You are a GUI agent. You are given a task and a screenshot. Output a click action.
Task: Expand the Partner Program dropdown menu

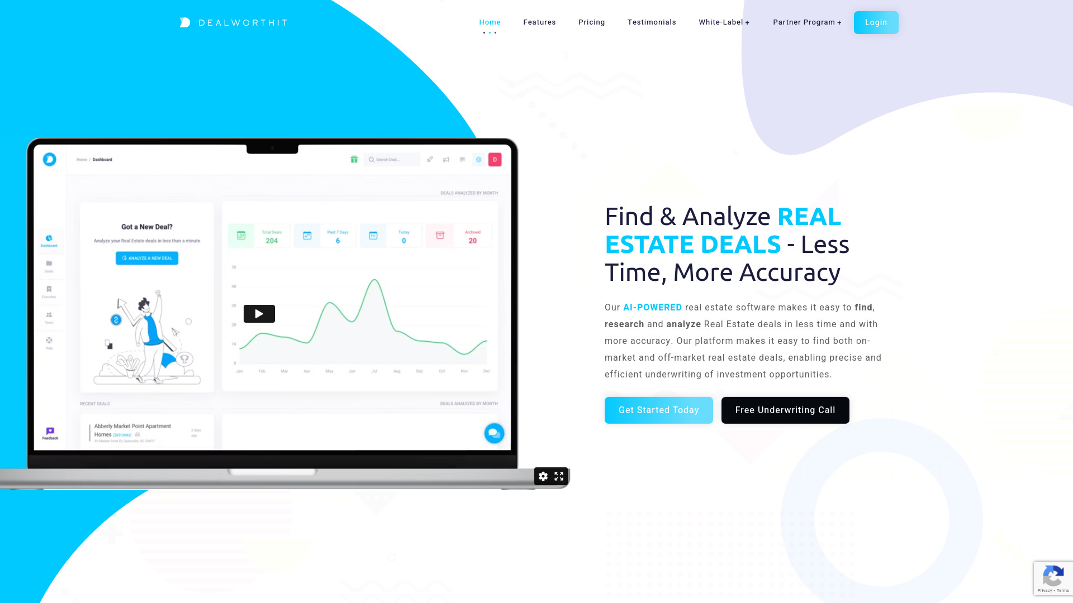click(x=807, y=22)
